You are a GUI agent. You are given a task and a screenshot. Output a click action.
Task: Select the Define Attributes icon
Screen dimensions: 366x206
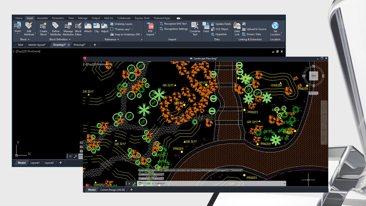[x=56, y=26]
